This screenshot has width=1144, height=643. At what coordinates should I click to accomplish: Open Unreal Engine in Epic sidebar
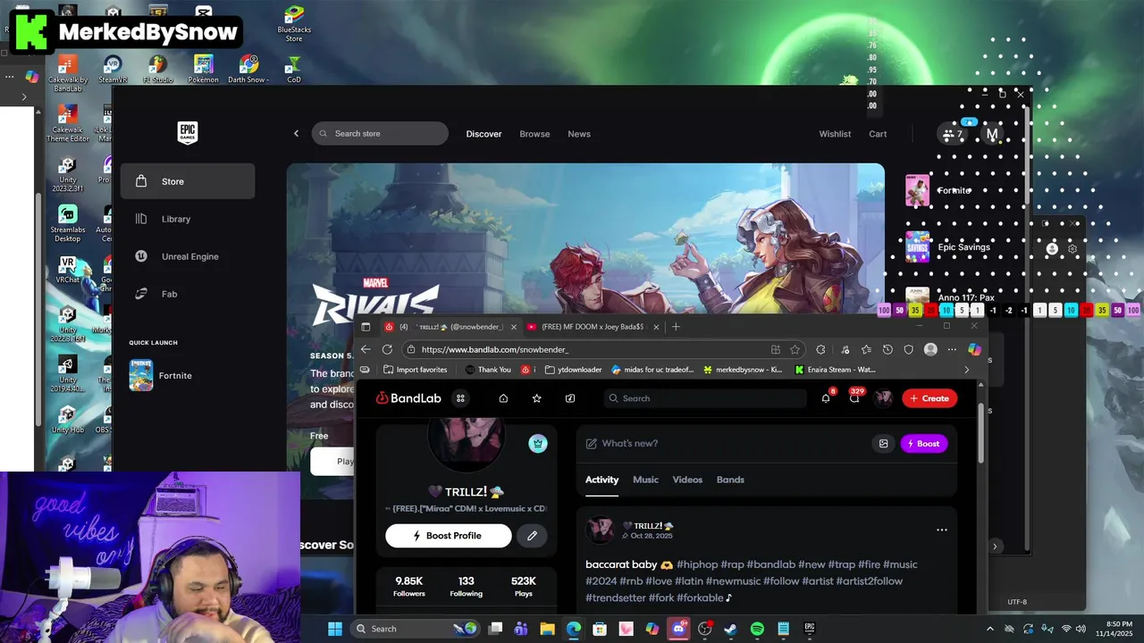coord(188,256)
